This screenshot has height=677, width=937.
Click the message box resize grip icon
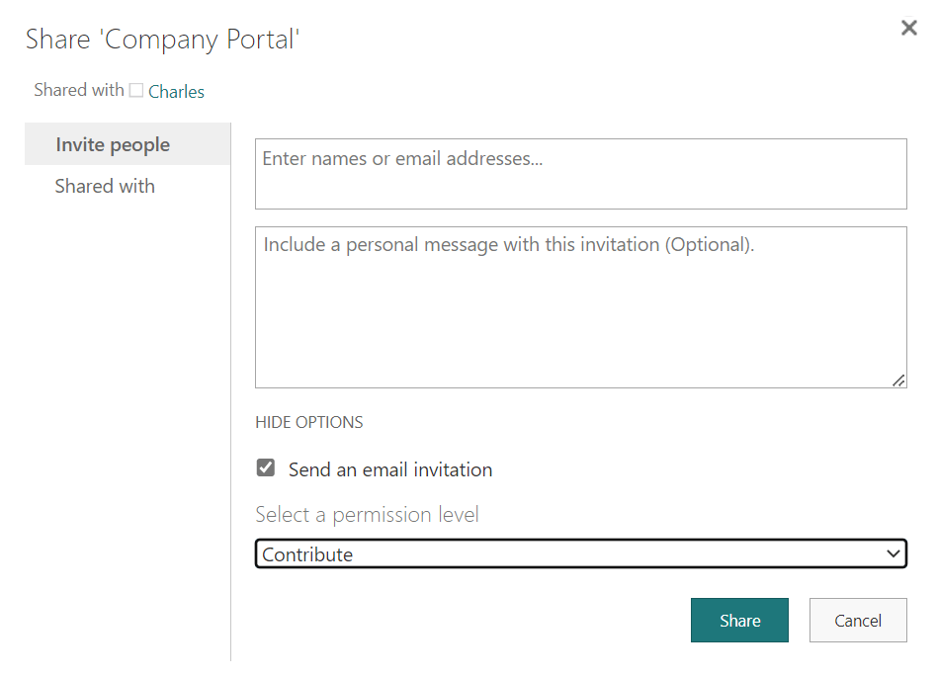click(898, 380)
